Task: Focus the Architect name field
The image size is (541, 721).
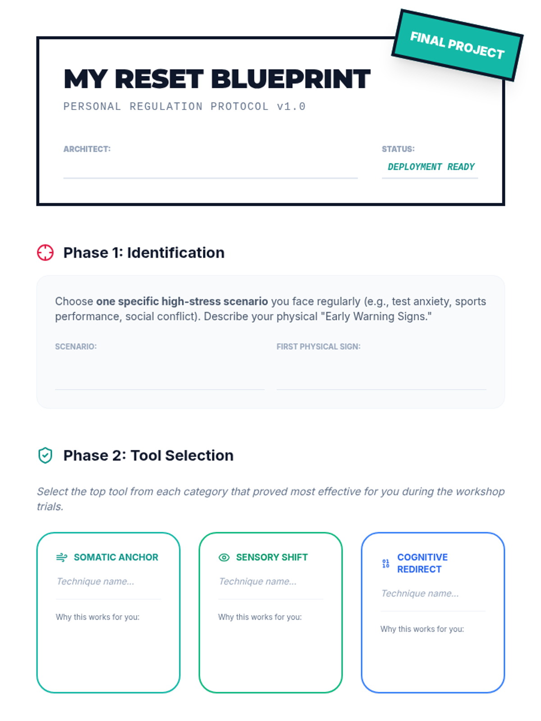Action: (211, 167)
